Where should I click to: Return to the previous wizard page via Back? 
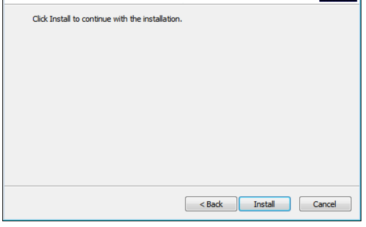click(211, 204)
